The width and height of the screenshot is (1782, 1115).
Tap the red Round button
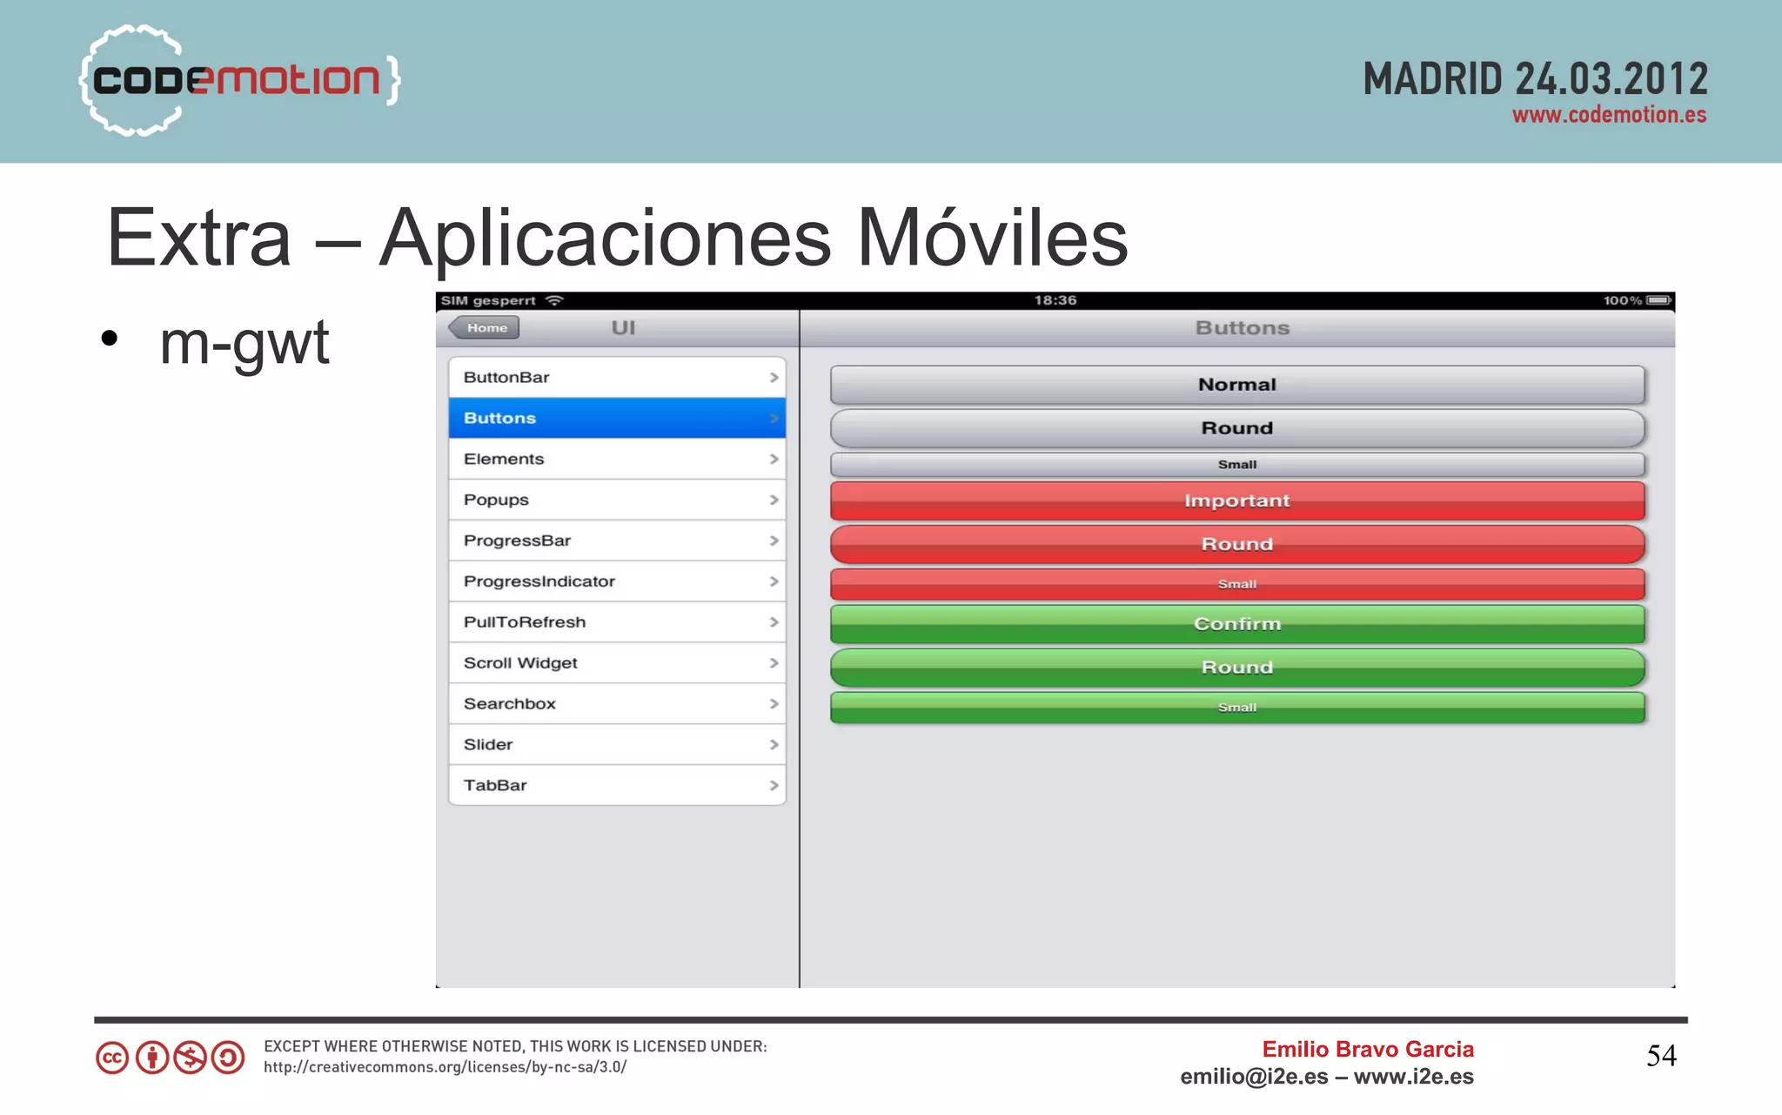[1237, 544]
